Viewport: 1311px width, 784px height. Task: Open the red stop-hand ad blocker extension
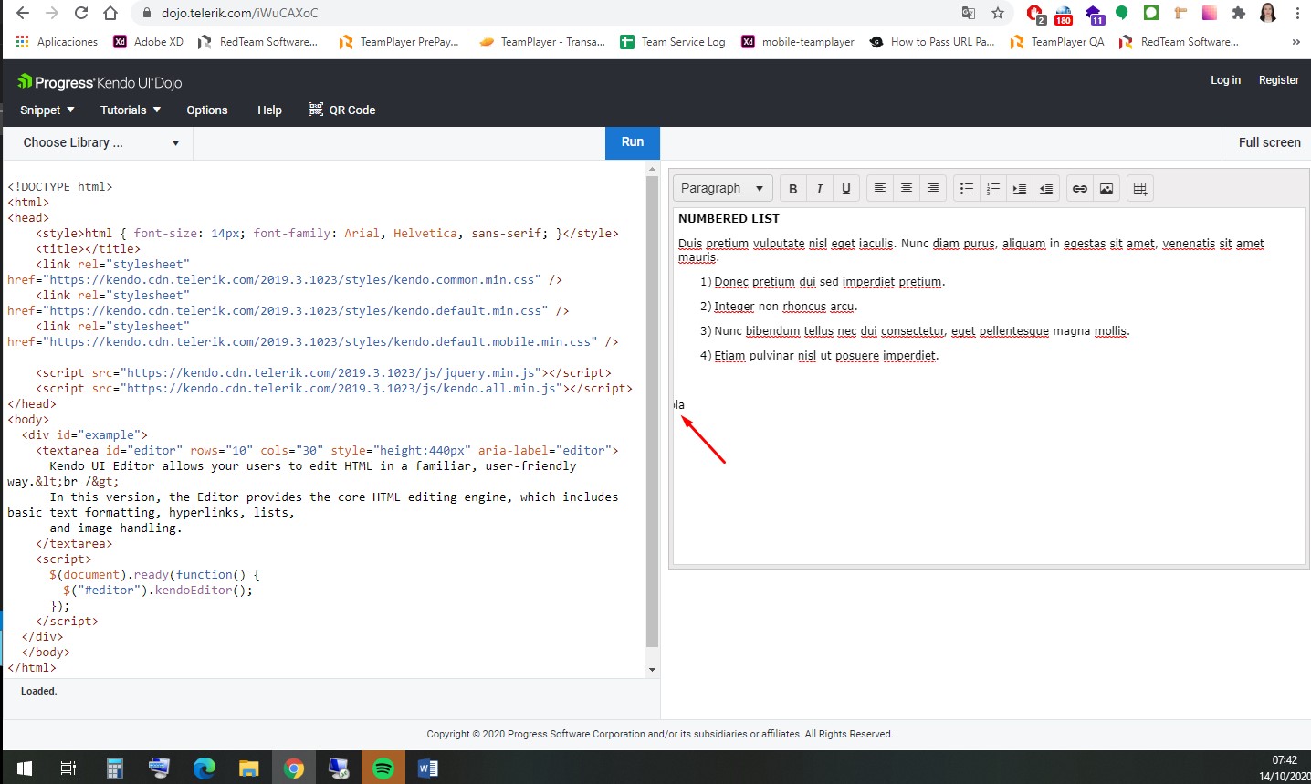point(1035,13)
